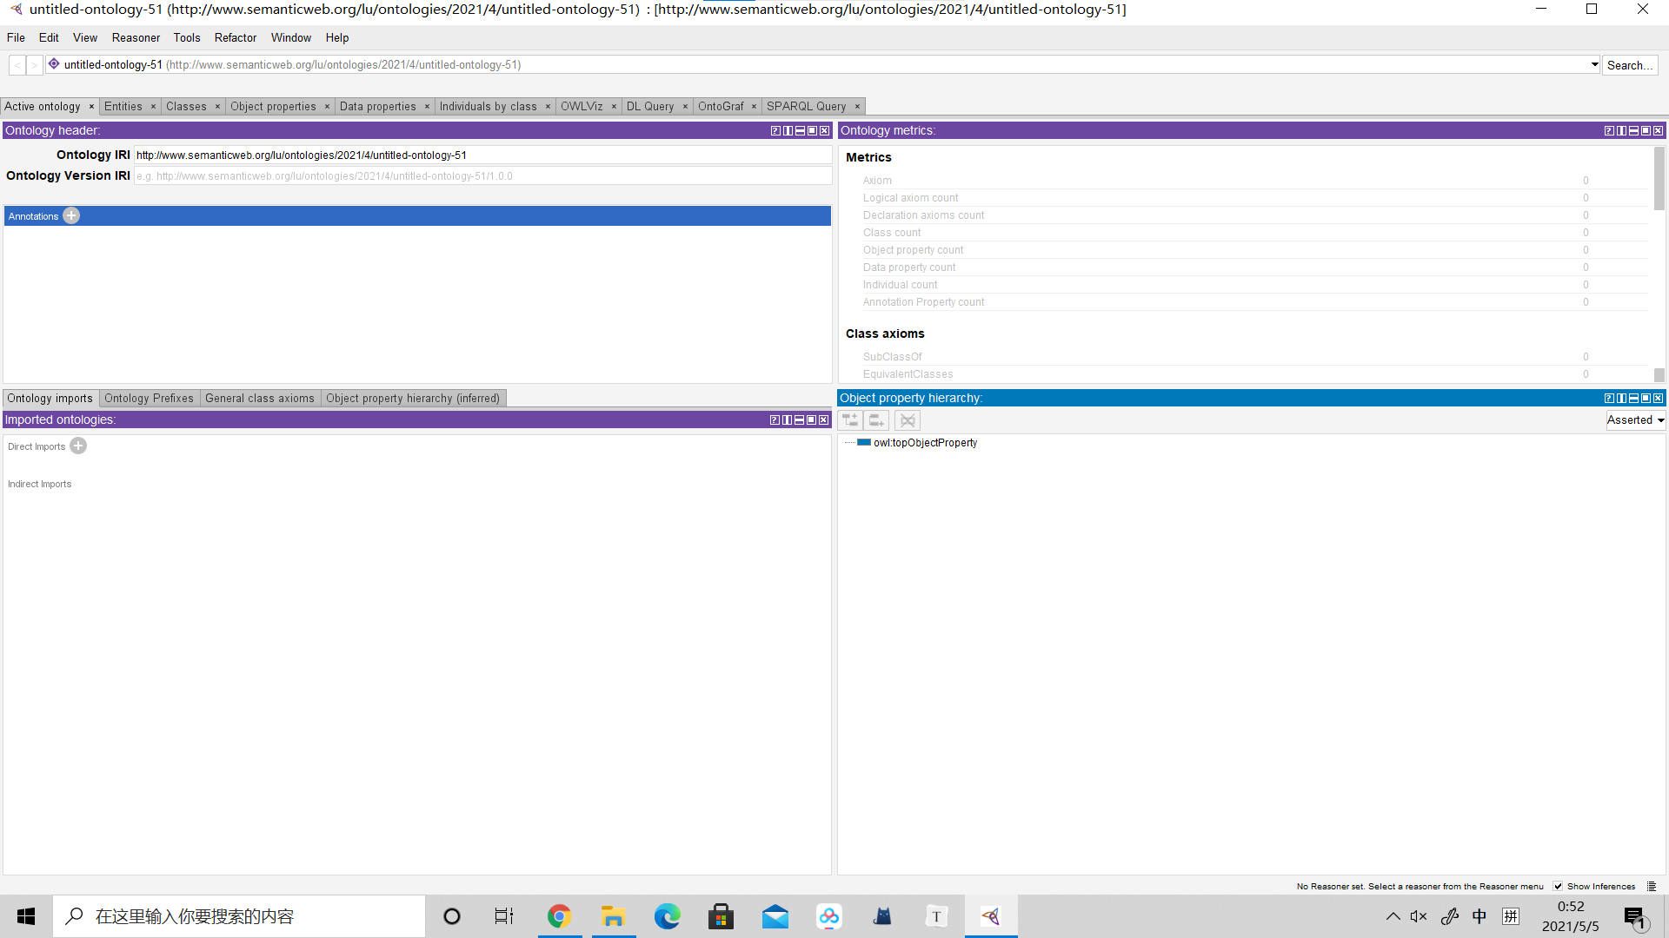Click the back navigation arrow
The width and height of the screenshot is (1669, 938).
click(17, 65)
